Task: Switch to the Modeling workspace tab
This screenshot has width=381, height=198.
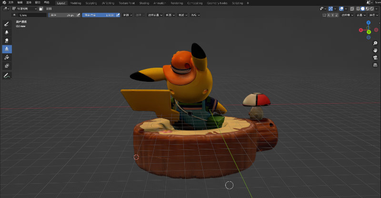Action: [x=76, y=3]
